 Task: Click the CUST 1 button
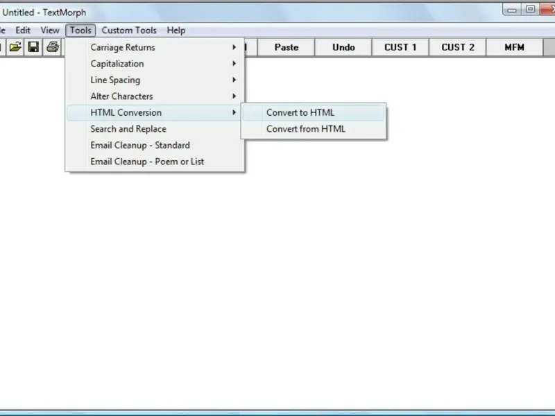point(400,47)
